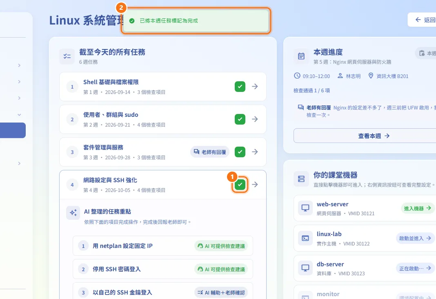Click the web-server machine name
This screenshot has width=436, height=299.
click(332, 204)
